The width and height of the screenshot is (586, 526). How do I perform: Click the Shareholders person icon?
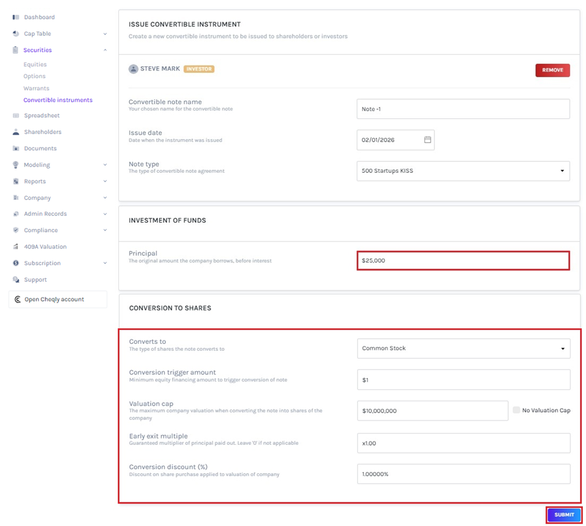pyautogui.click(x=16, y=132)
